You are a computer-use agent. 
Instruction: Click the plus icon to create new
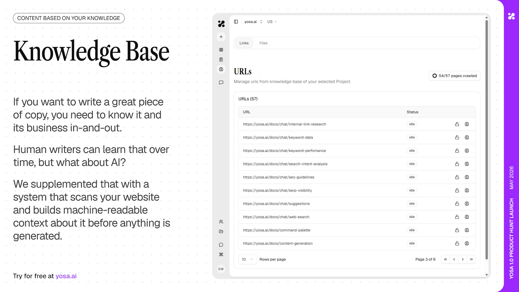[x=221, y=37]
